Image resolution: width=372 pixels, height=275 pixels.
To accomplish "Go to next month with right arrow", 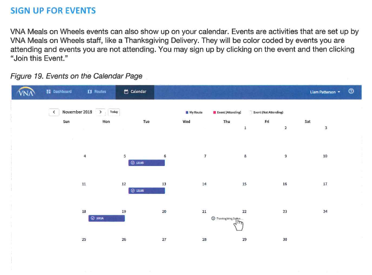I will (101, 112).
